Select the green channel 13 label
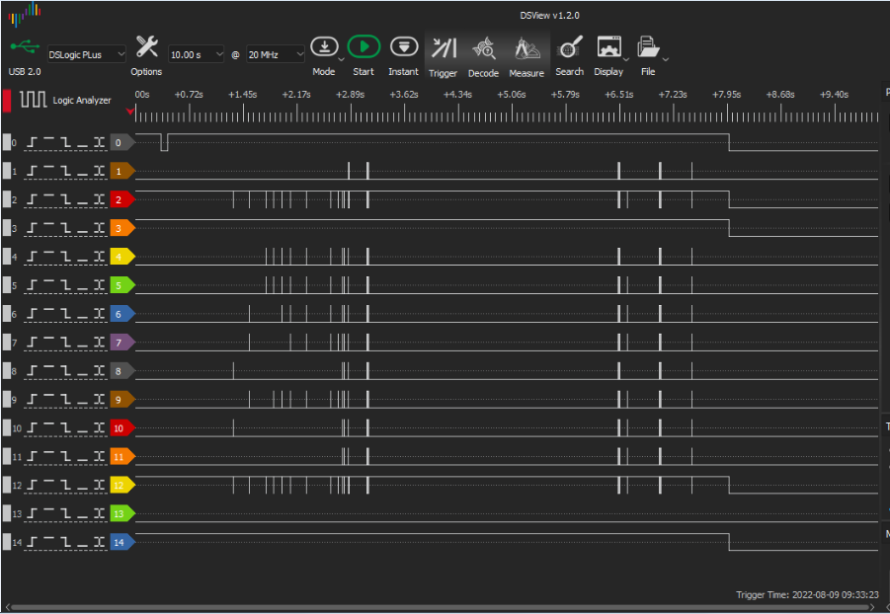 click(x=122, y=513)
